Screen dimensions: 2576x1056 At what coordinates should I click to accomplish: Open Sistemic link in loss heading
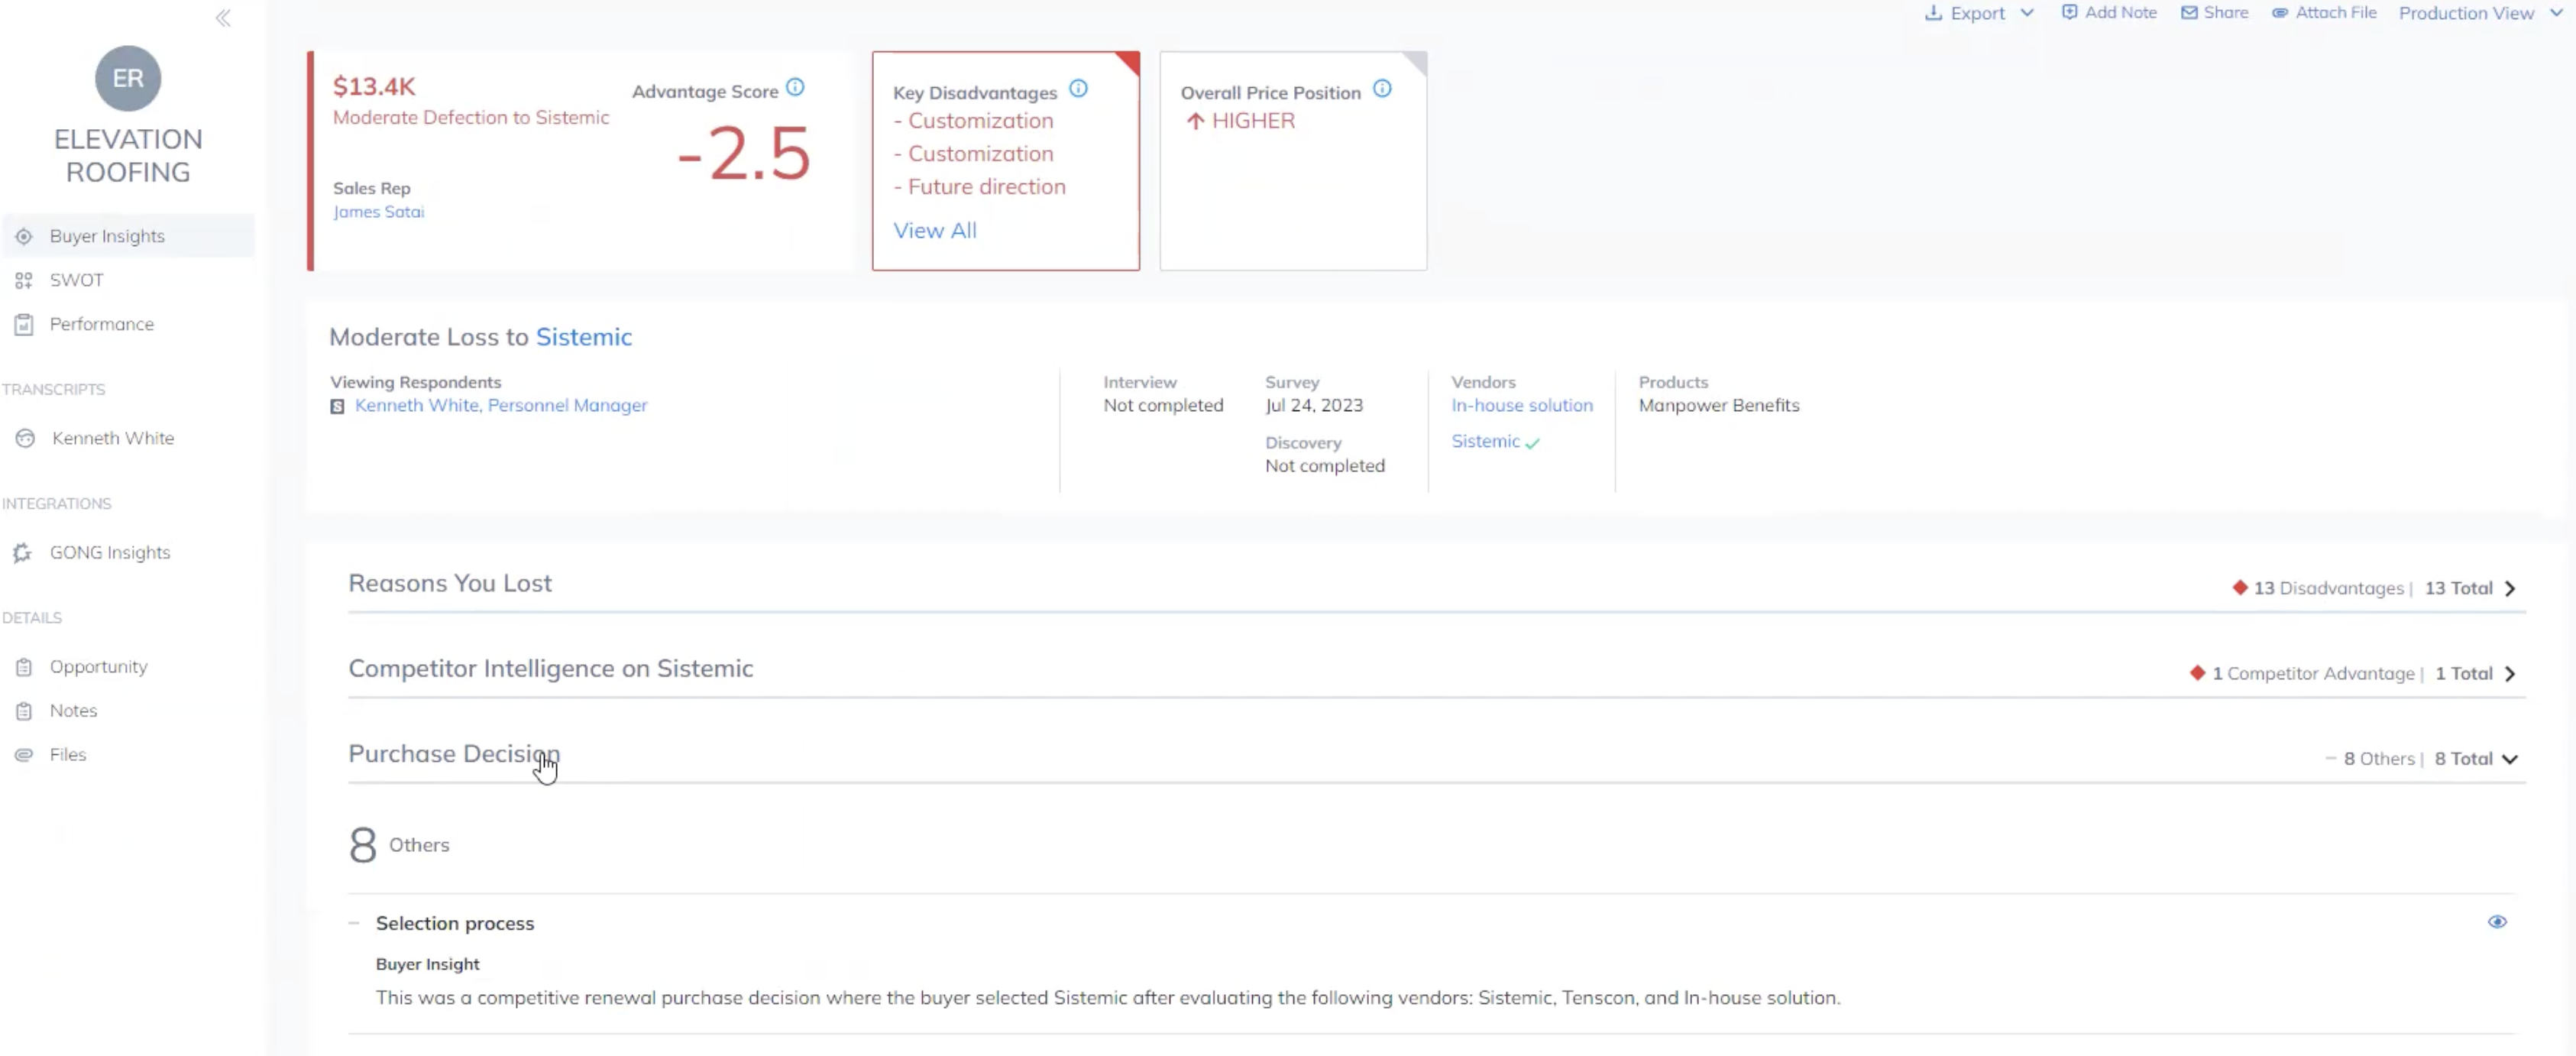[584, 337]
